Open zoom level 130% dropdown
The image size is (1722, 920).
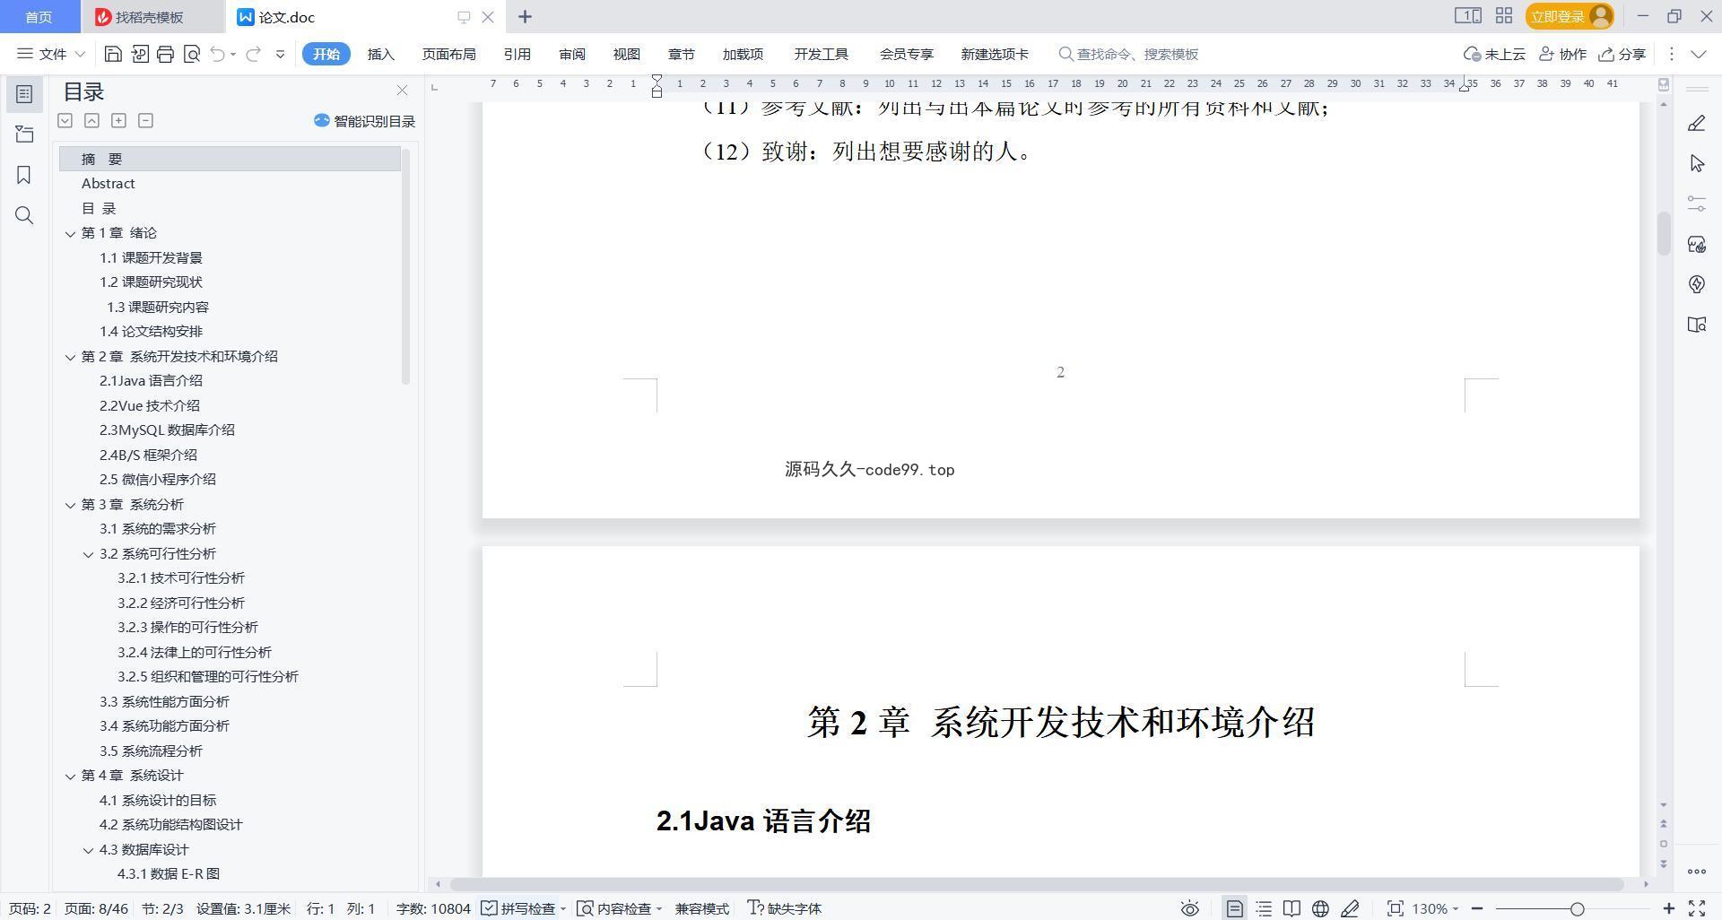pyautogui.click(x=1435, y=908)
